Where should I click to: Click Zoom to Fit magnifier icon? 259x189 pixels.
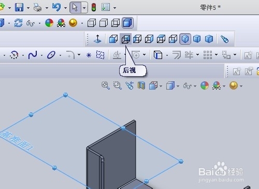tap(106, 85)
